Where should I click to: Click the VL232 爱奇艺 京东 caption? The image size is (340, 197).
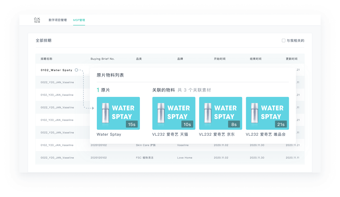pos(217,135)
